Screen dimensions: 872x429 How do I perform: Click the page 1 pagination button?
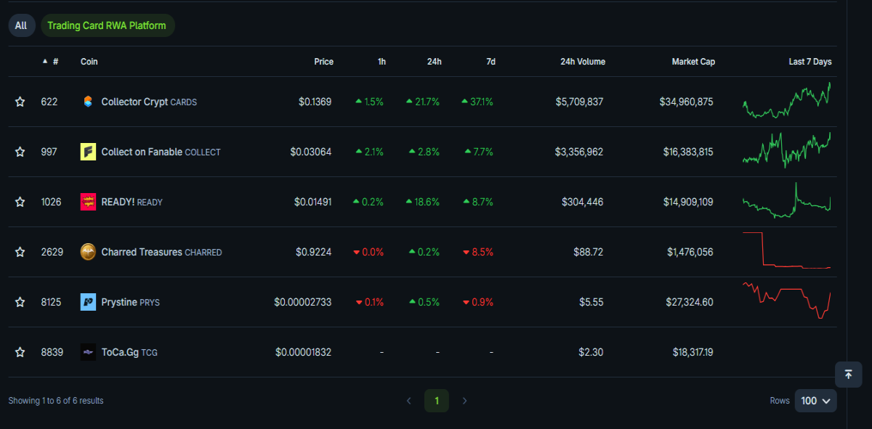(x=437, y=401)
